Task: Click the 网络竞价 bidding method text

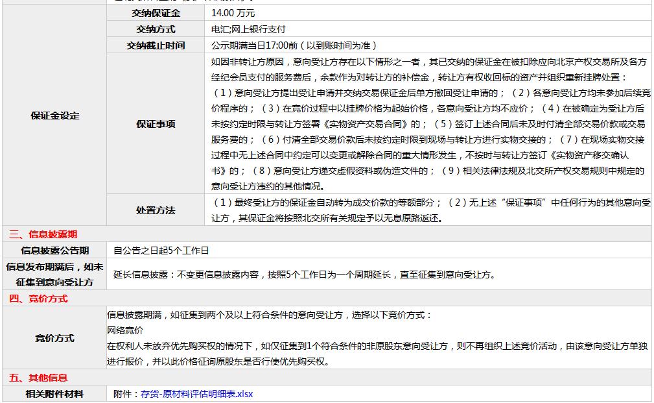Action: click(x=125, y=330)
